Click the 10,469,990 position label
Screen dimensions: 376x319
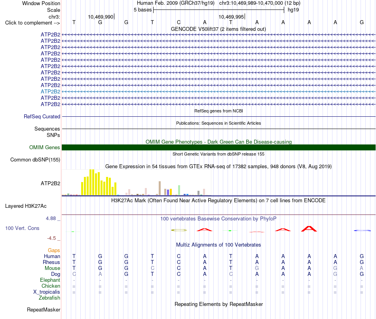click(x=101, y=17)
